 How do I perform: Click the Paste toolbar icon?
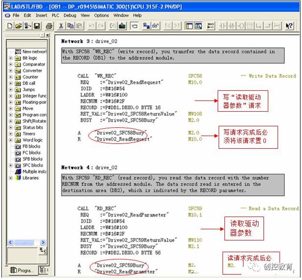point(80,26)
